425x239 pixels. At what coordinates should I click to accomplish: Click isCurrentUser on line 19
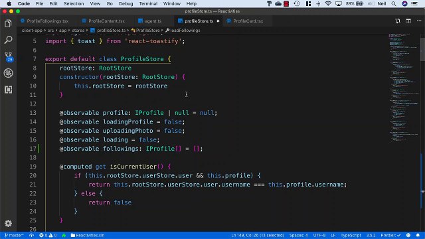point(133,167)
